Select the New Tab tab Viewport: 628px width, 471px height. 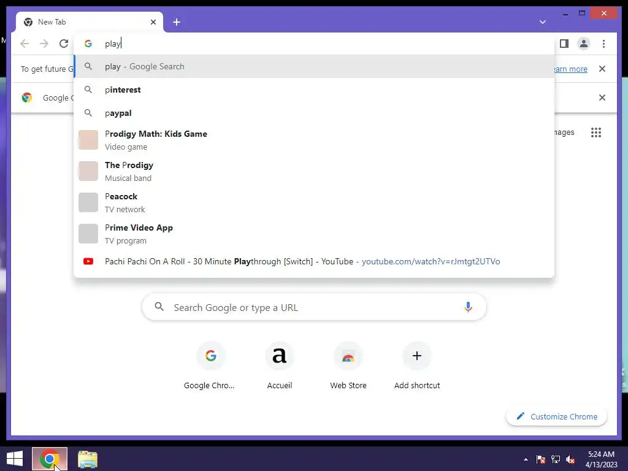(90, 22)
